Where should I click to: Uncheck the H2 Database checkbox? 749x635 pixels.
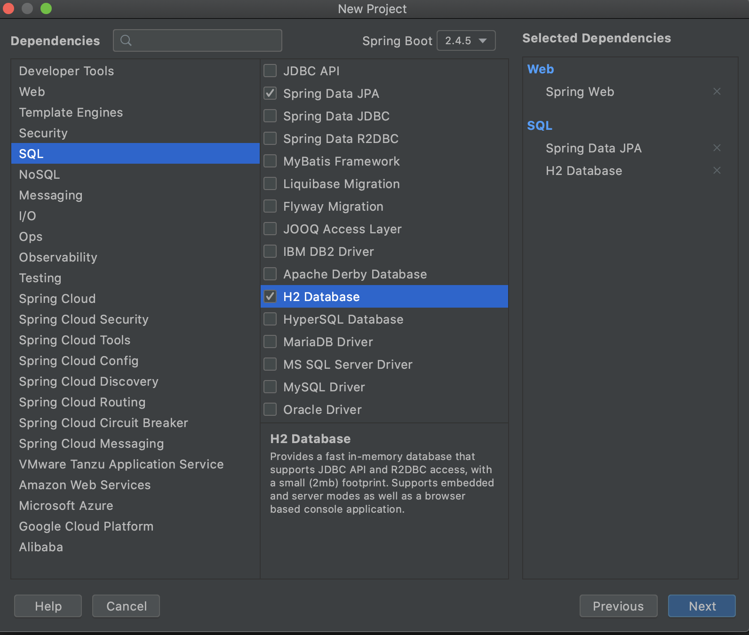(270, 296)
